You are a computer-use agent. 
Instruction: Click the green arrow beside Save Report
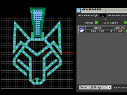tap(126, 23)
